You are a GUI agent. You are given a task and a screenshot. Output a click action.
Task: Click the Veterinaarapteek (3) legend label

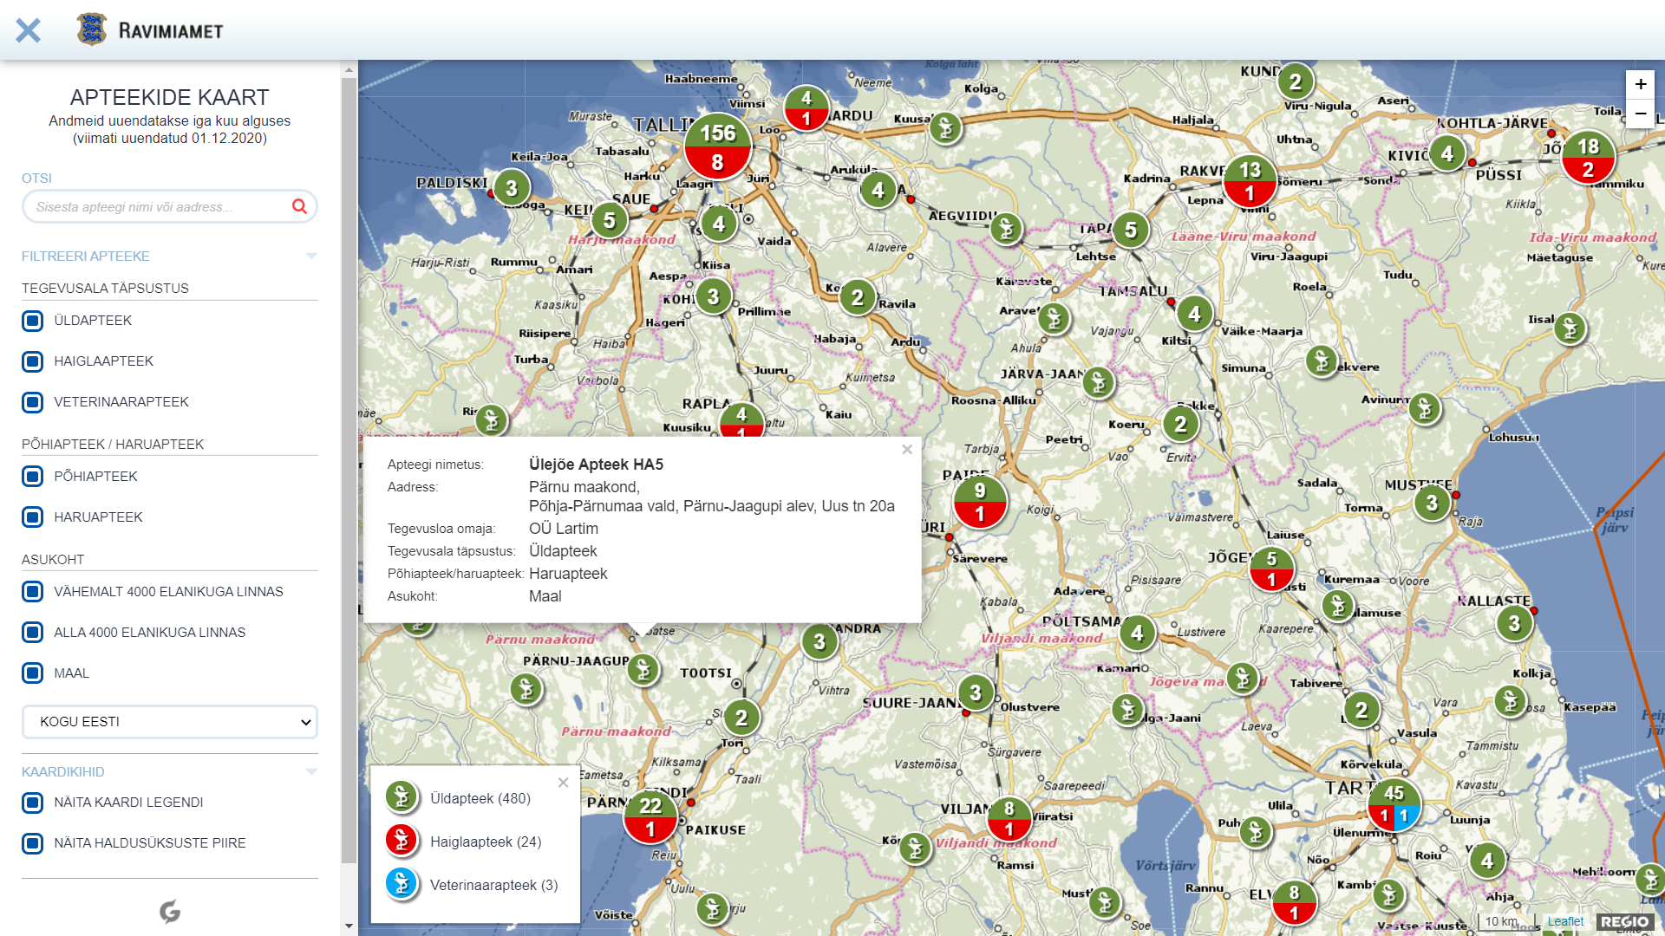coord(494,885)
